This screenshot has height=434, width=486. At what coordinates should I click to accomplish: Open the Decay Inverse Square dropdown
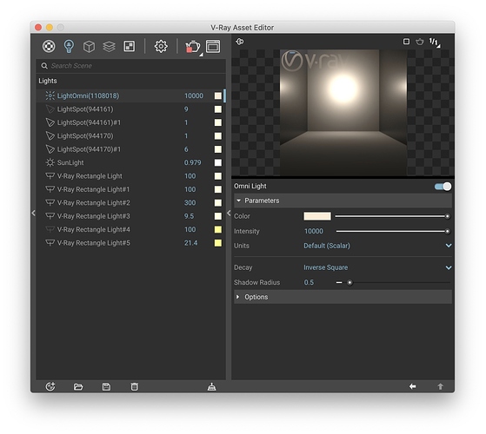[377, 267]
